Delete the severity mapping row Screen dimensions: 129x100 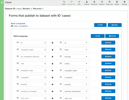click(108, 84)
